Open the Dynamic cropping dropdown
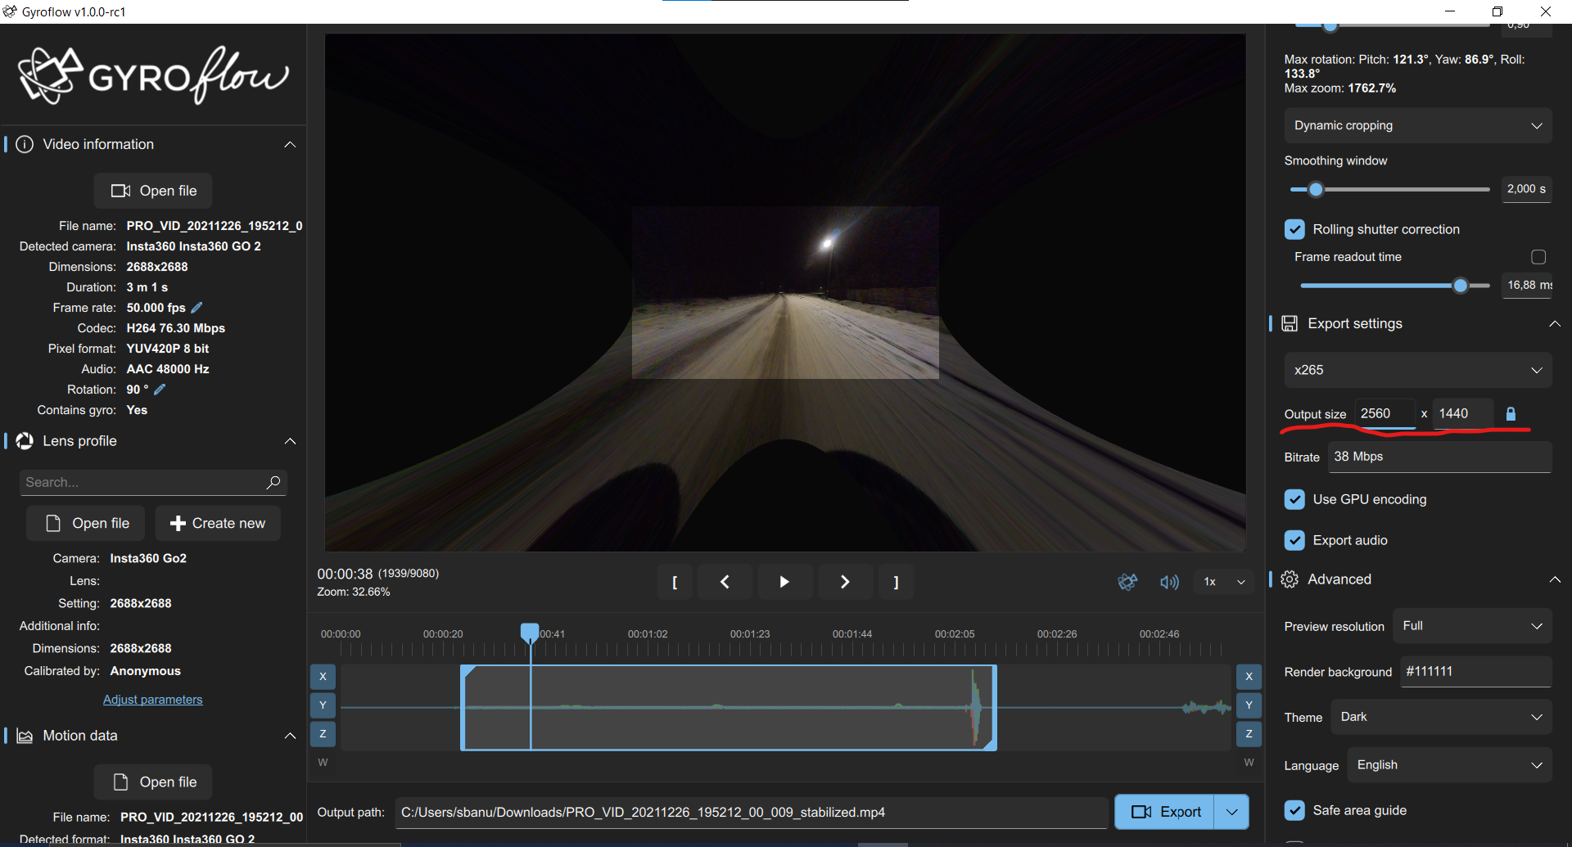The image size is (1572, 847). point(1417,125)
